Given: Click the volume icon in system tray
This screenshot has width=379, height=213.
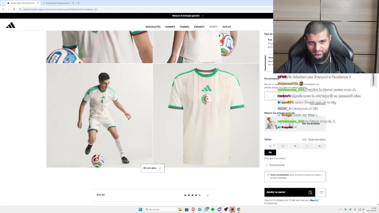Looking at the screenshot, I should 363,209.
